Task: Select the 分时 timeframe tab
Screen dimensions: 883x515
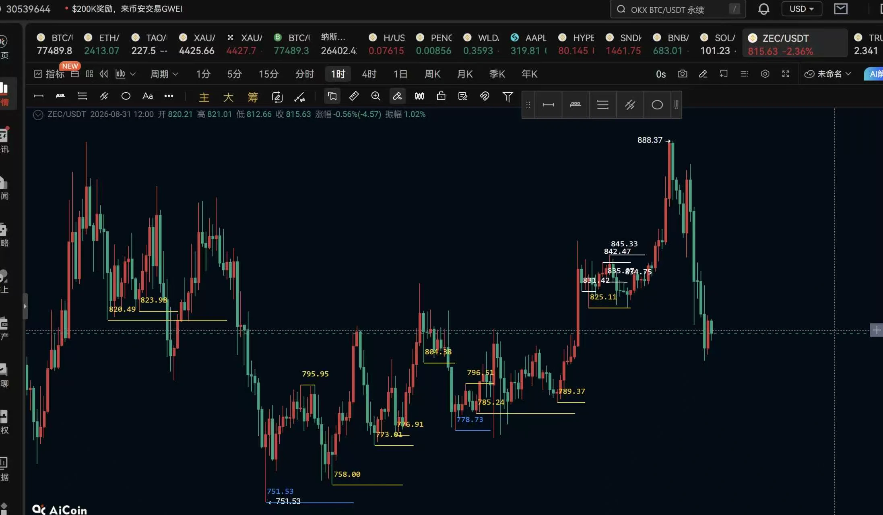Action: pyautogui.click(x=304, y=74)
